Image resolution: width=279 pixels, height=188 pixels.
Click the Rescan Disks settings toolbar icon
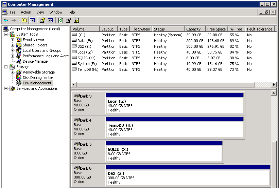click(76, 20)
